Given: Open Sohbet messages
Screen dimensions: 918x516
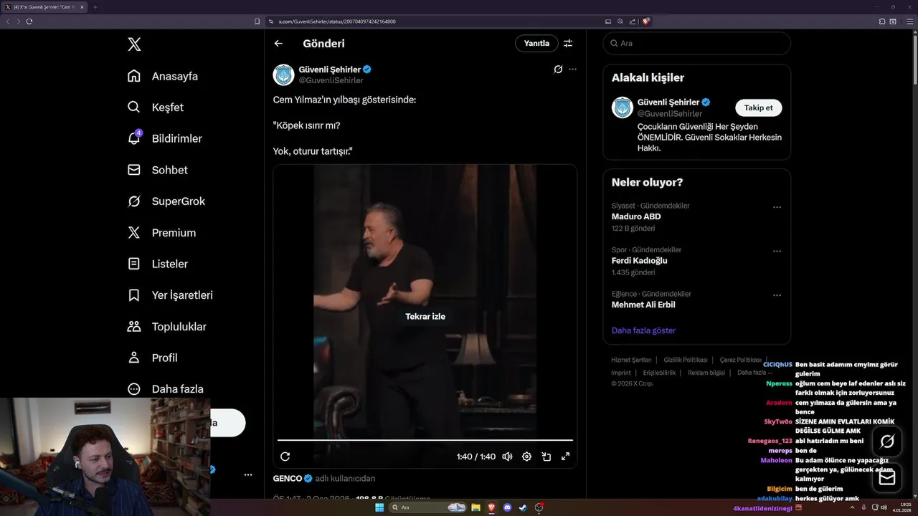Looking at the screenshot, I should [x=157, y=170].
